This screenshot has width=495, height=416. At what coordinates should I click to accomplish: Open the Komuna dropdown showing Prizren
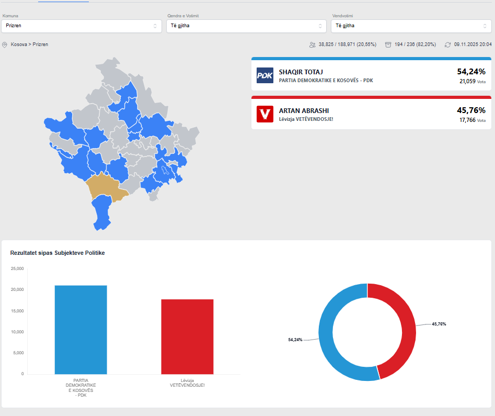[x=81, y=26]
